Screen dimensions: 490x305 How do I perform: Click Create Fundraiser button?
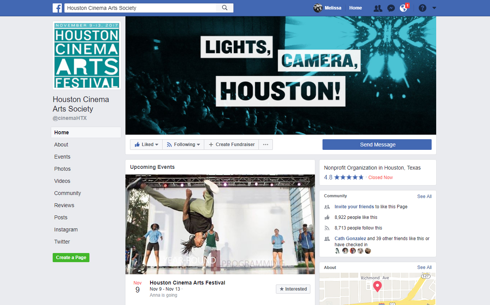click(232, 145)
